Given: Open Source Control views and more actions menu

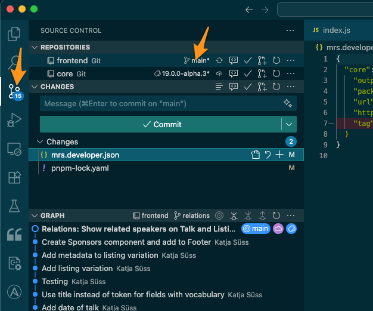Looking at the screenshot, I should [290, 30].
